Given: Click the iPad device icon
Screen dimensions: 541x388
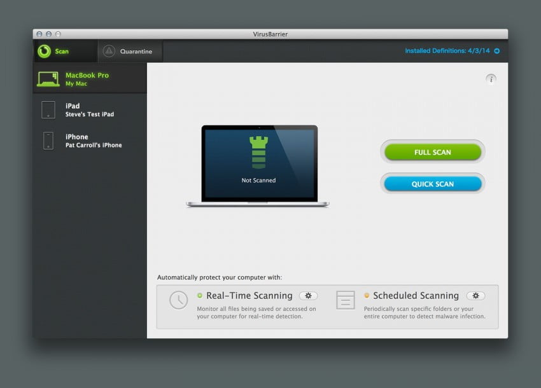Looking at the screenshot, I should point(48,110).
